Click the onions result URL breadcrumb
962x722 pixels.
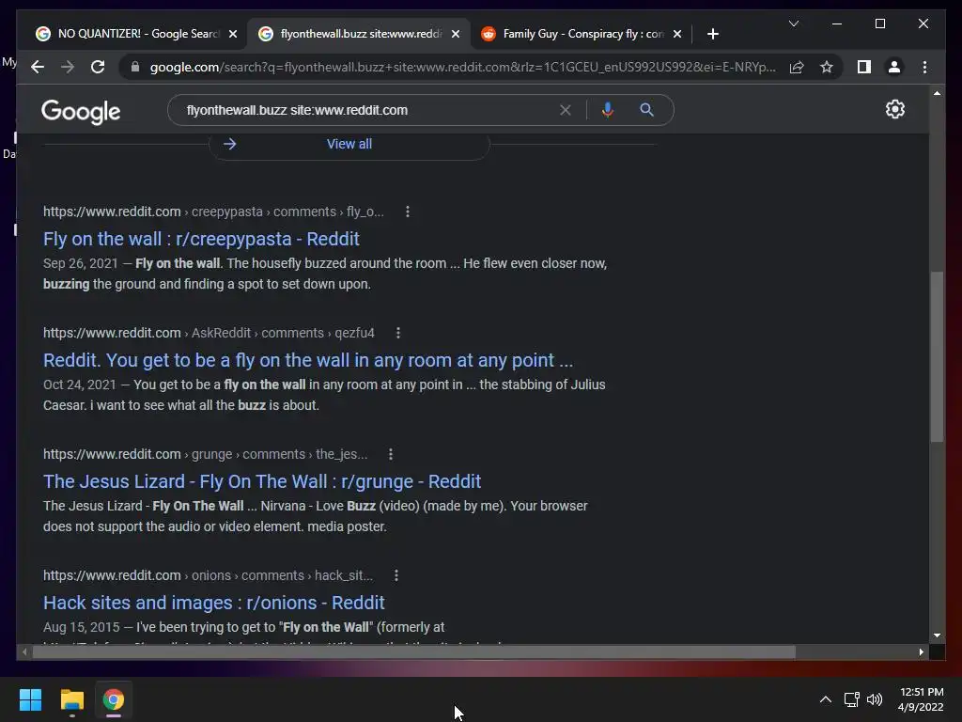tap(208, 575)
